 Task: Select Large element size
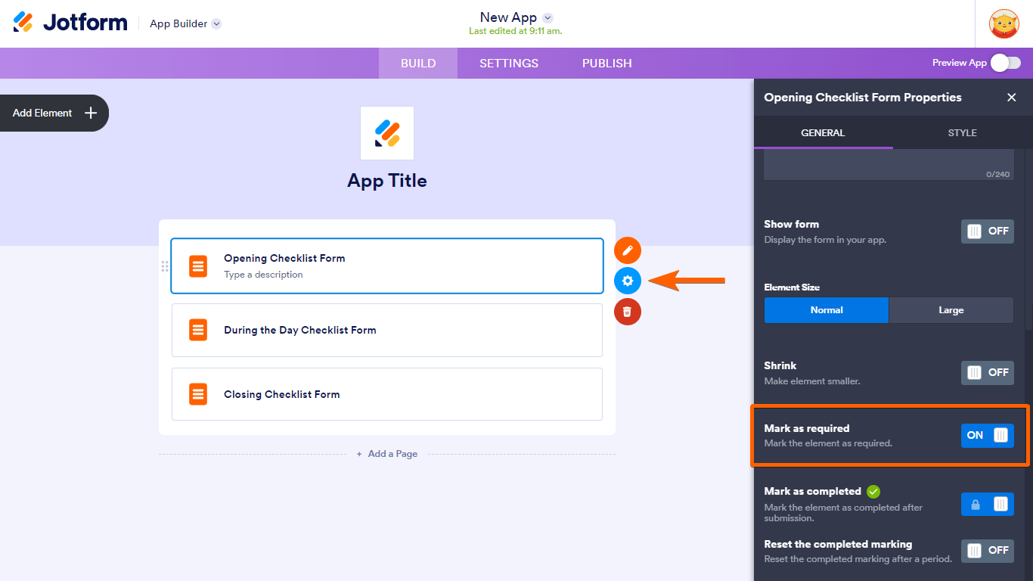point(951,310)
